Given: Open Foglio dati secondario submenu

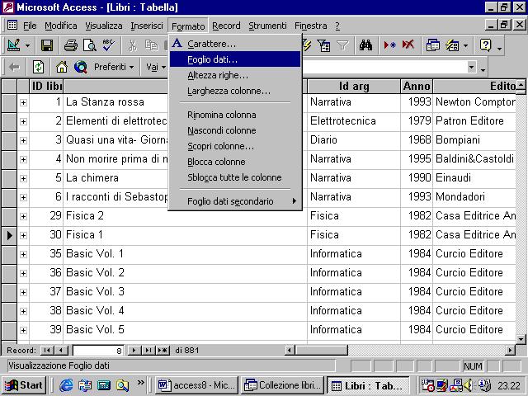Looking at the screenshot, I should point(235,201).
